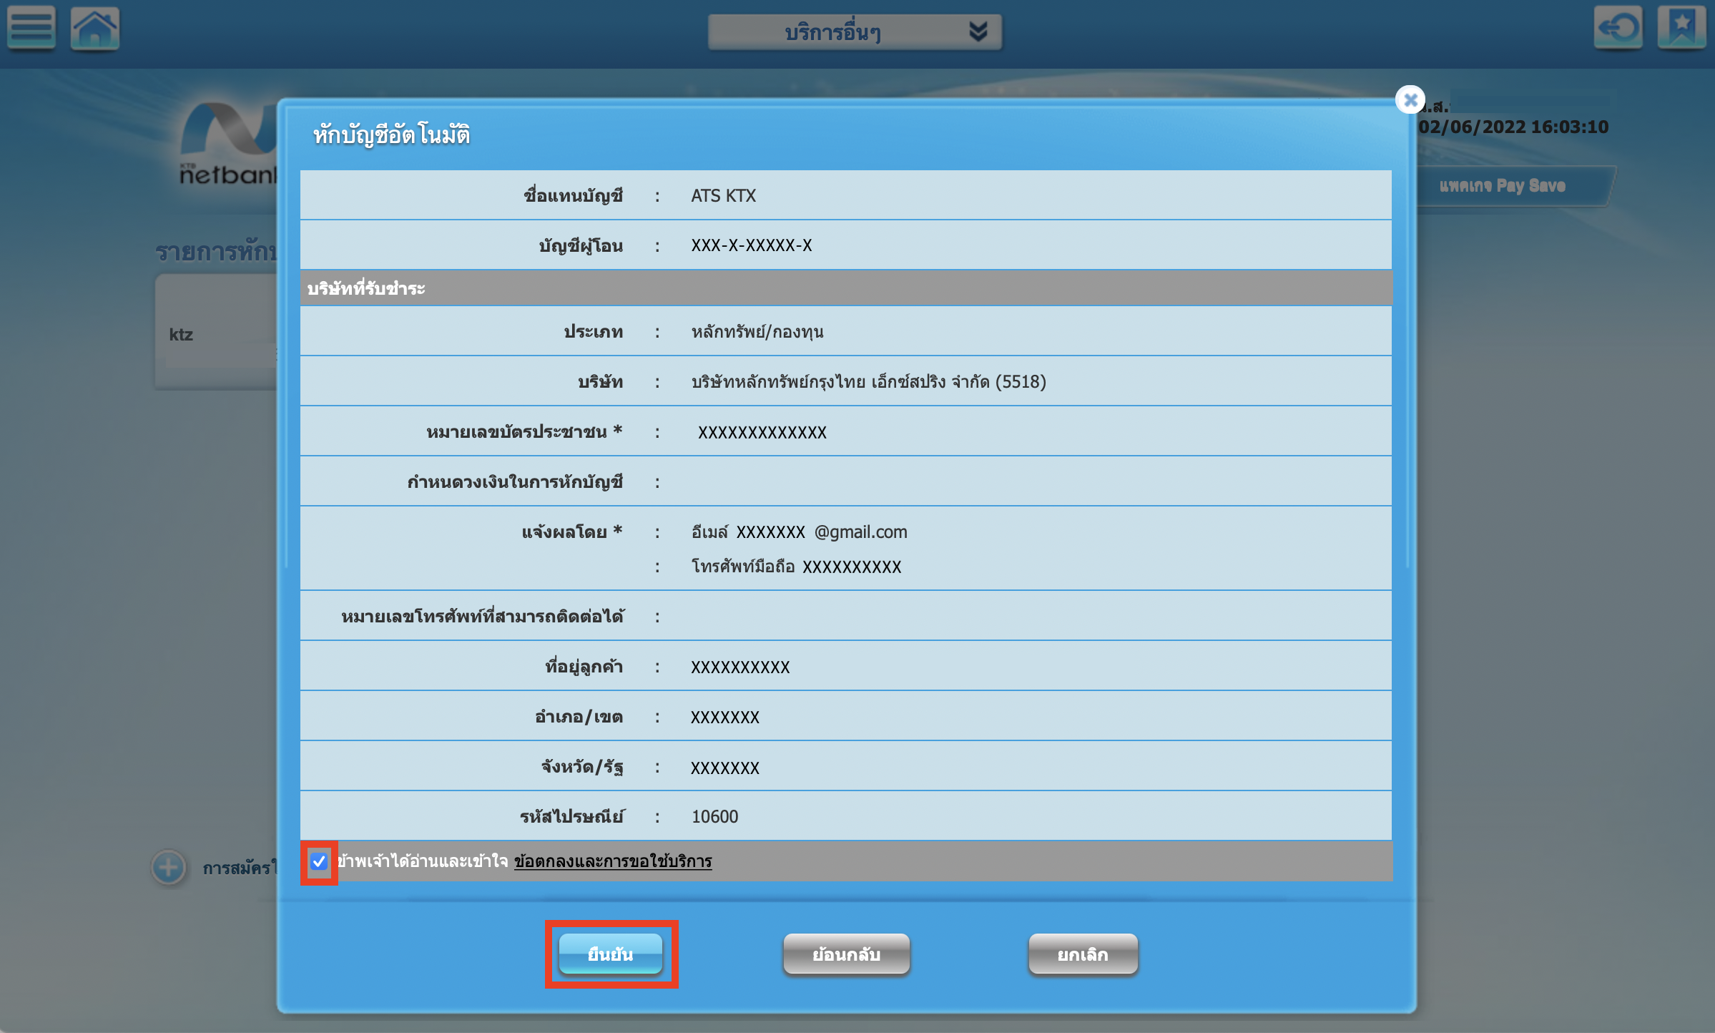Open the ข้อตกลงและการขอใช้บริการ link
The image size is (1715, 1033).
pos(611,863)
